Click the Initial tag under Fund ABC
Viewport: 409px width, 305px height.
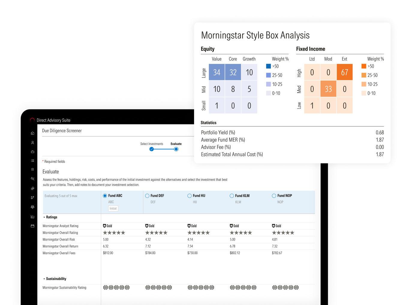pyautogui.click(x=113, y=208)
